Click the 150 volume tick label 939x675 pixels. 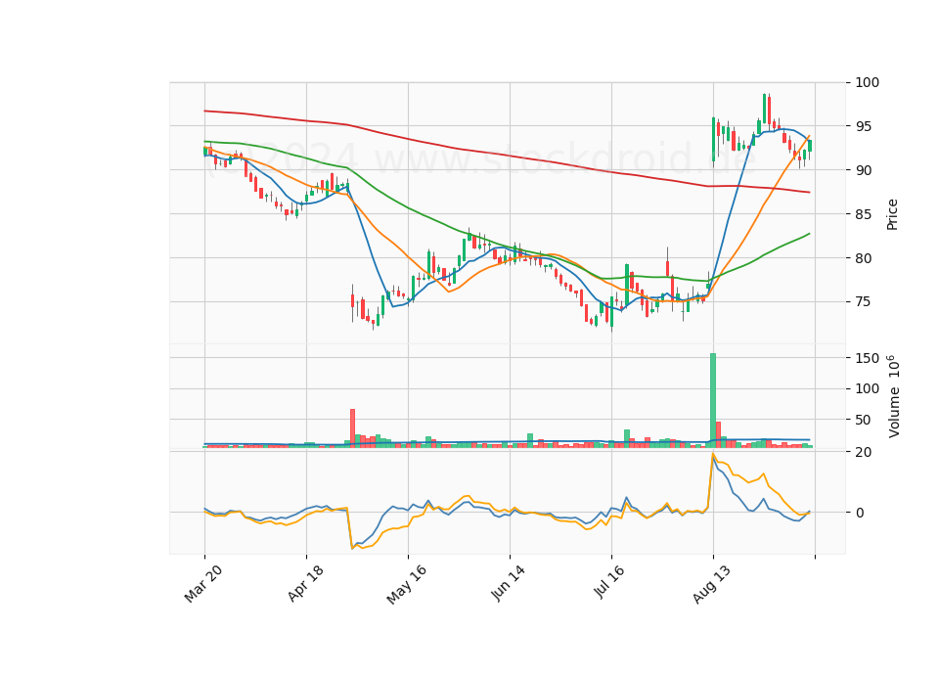point(868,358)
